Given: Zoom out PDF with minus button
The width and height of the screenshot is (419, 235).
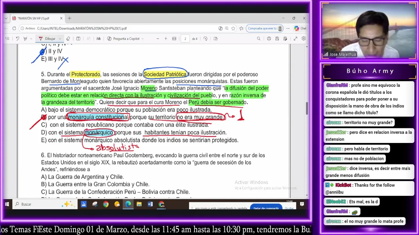Looking at the screenshot, I should (157, 39).
